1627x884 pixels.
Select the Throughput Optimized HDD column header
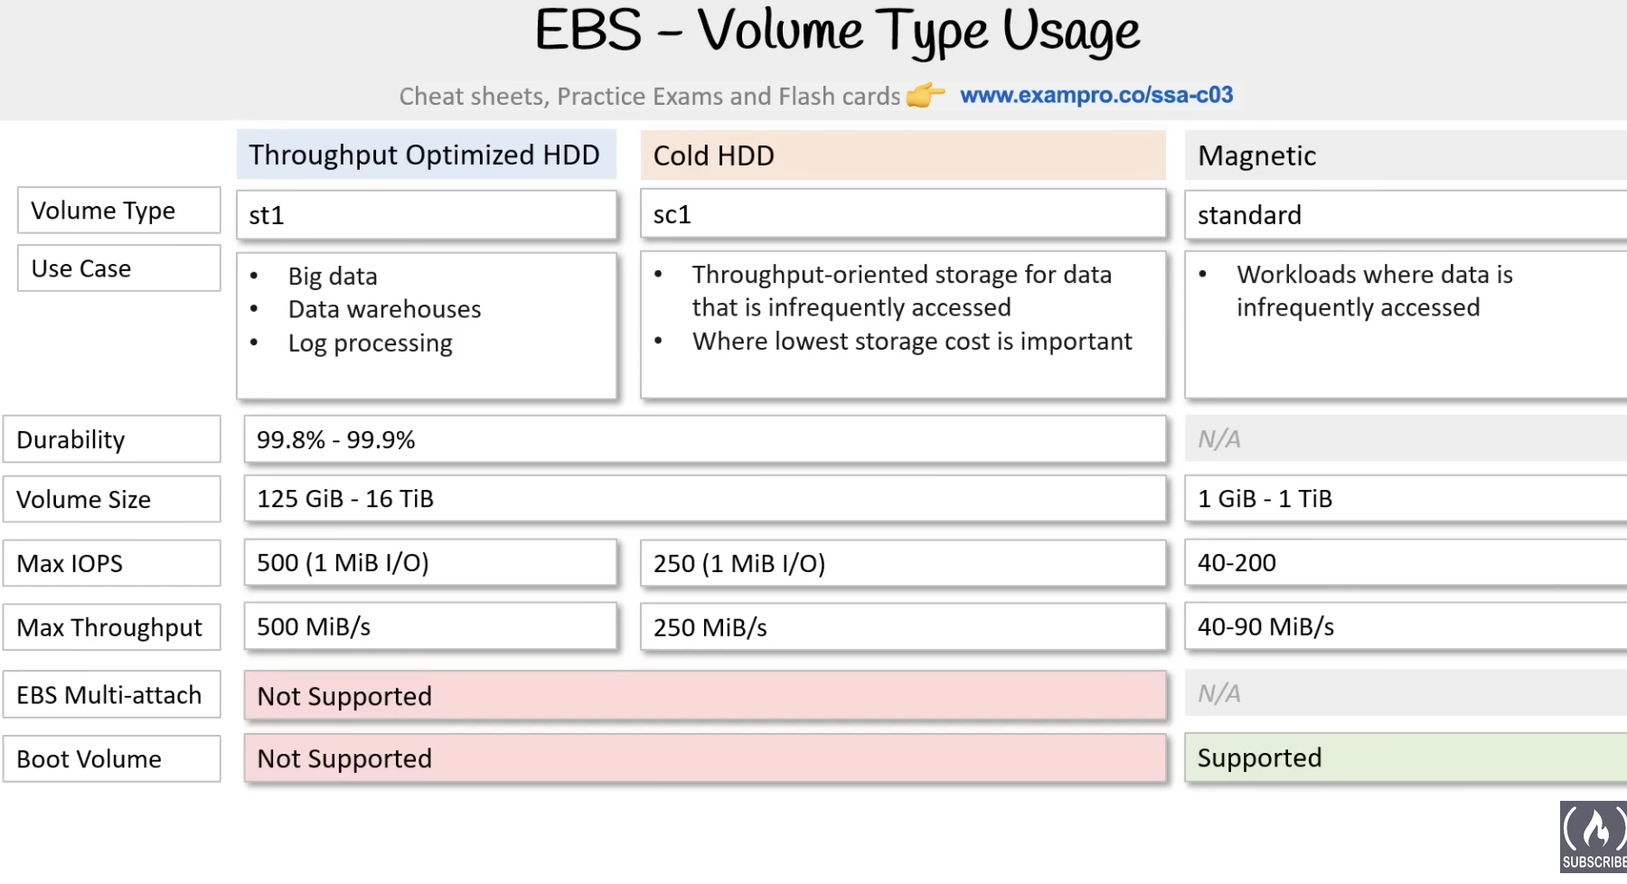426,155
